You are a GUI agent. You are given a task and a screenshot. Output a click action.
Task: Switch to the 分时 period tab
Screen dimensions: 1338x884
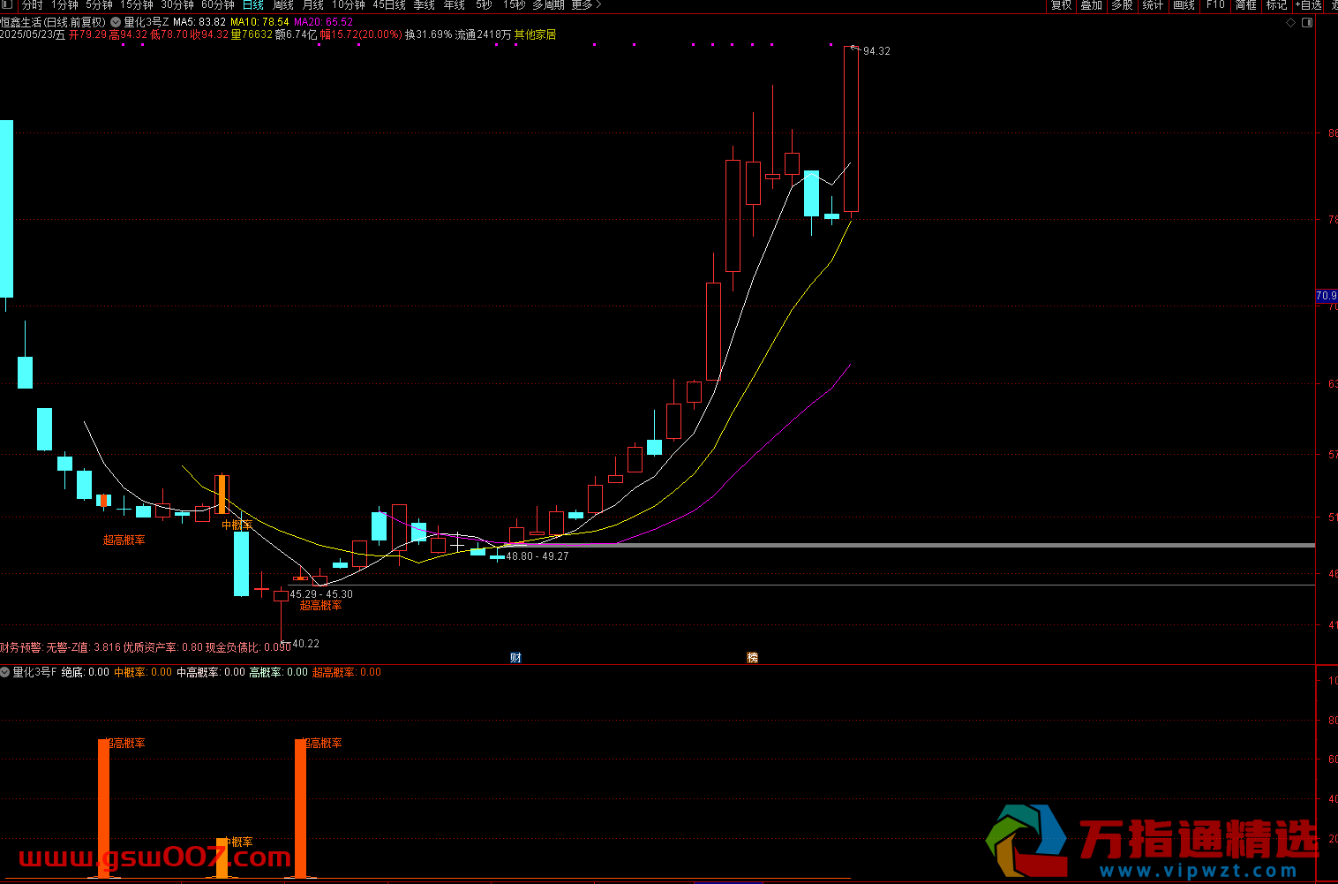(33, 5)
